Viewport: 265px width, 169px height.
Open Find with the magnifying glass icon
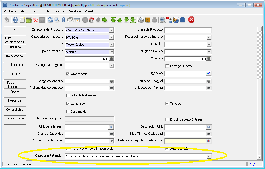point(57,20)
